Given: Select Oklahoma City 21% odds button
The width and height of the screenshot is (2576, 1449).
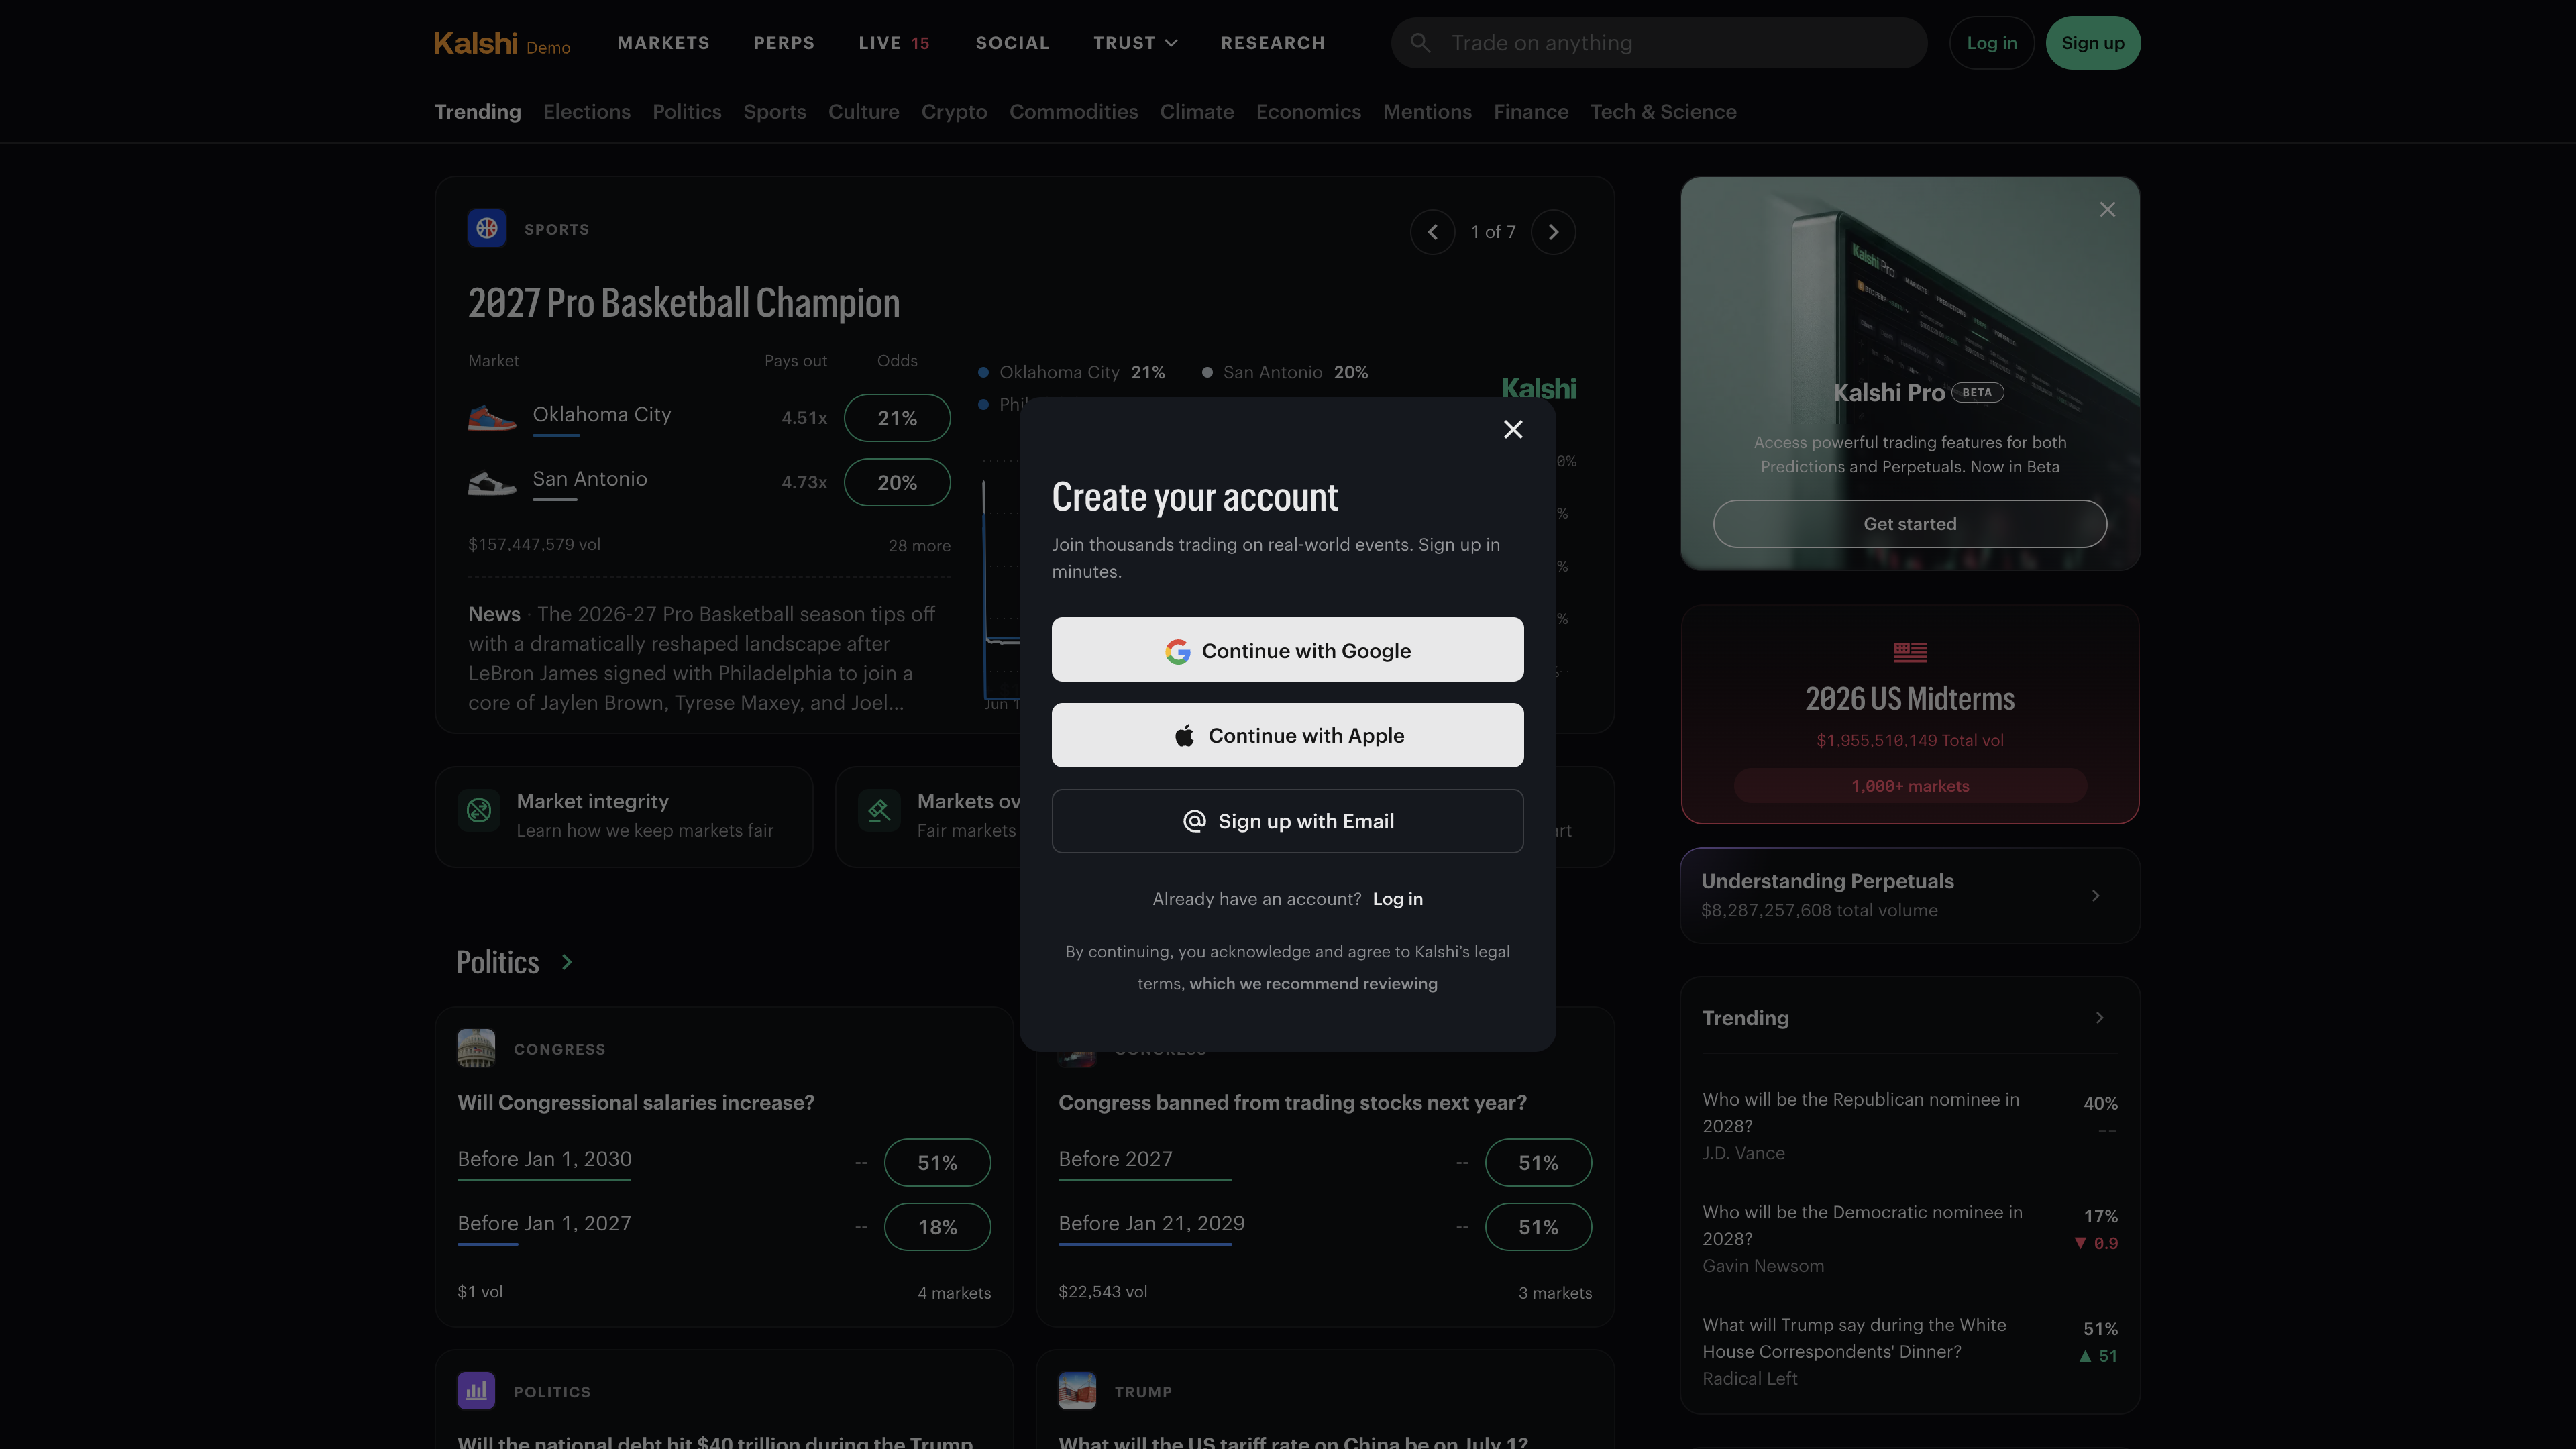Looking at the screenshot, I should click(x=897, y=418).
